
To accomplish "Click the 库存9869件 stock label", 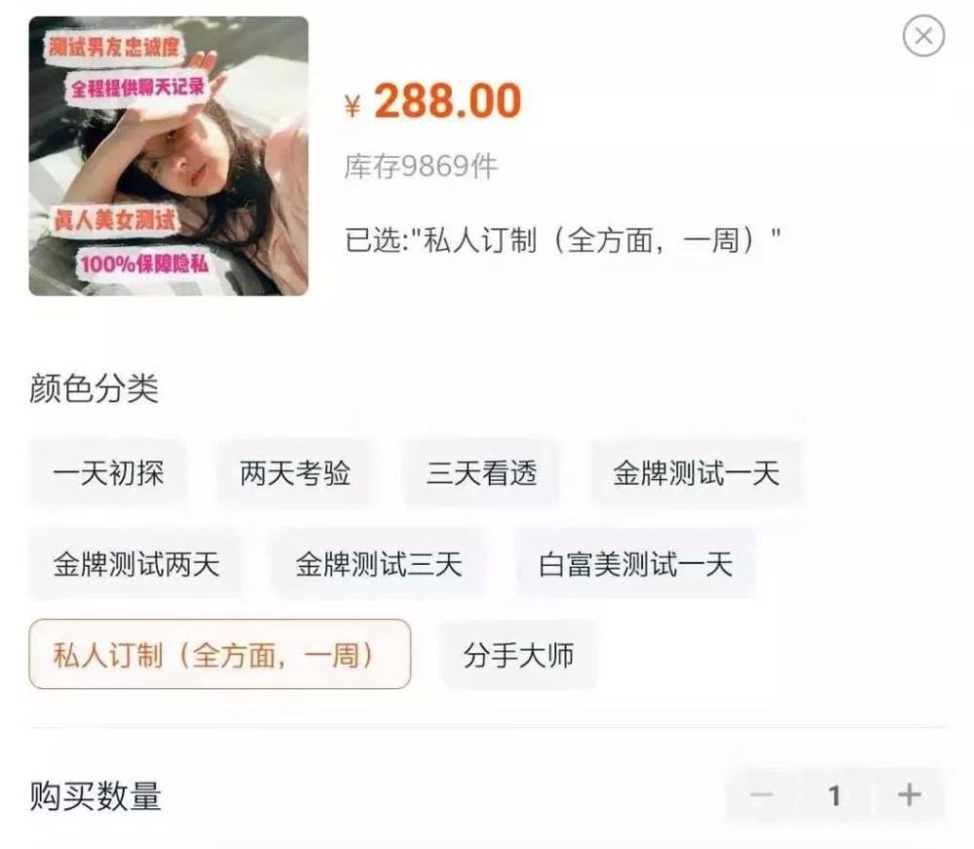I will pos(421,166).
